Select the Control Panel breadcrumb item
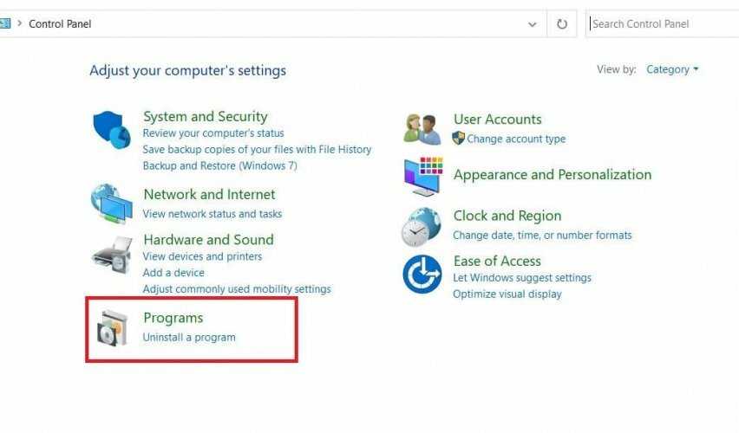Screen dimensions: 739x433 60,24
